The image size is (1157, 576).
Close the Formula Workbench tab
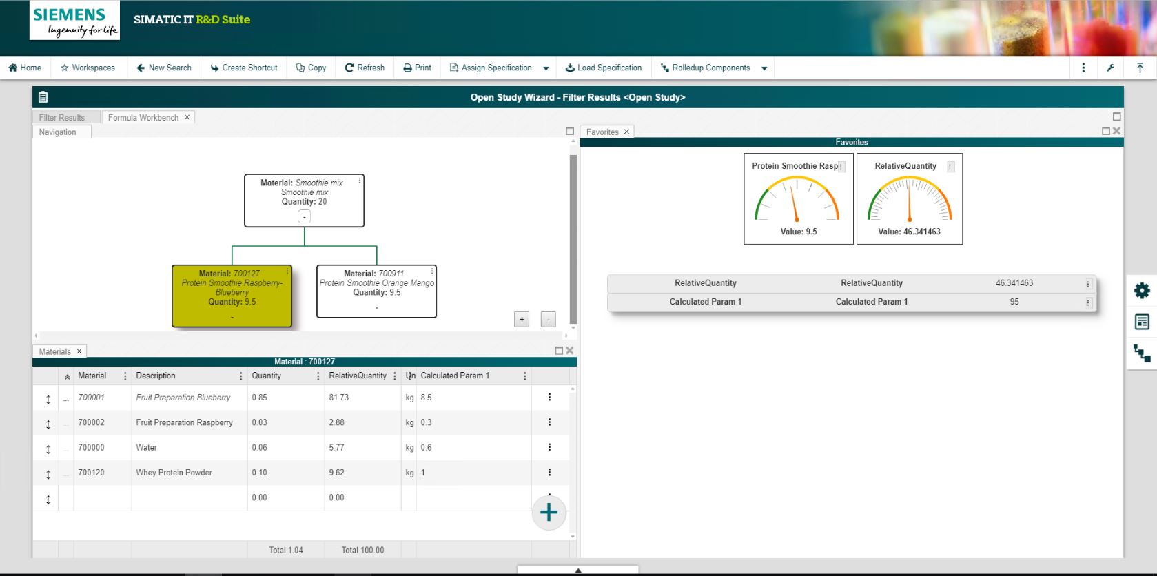[187, 117]
